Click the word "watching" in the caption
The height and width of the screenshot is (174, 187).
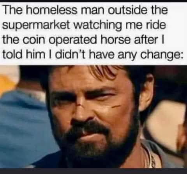(x=98, y=25)
